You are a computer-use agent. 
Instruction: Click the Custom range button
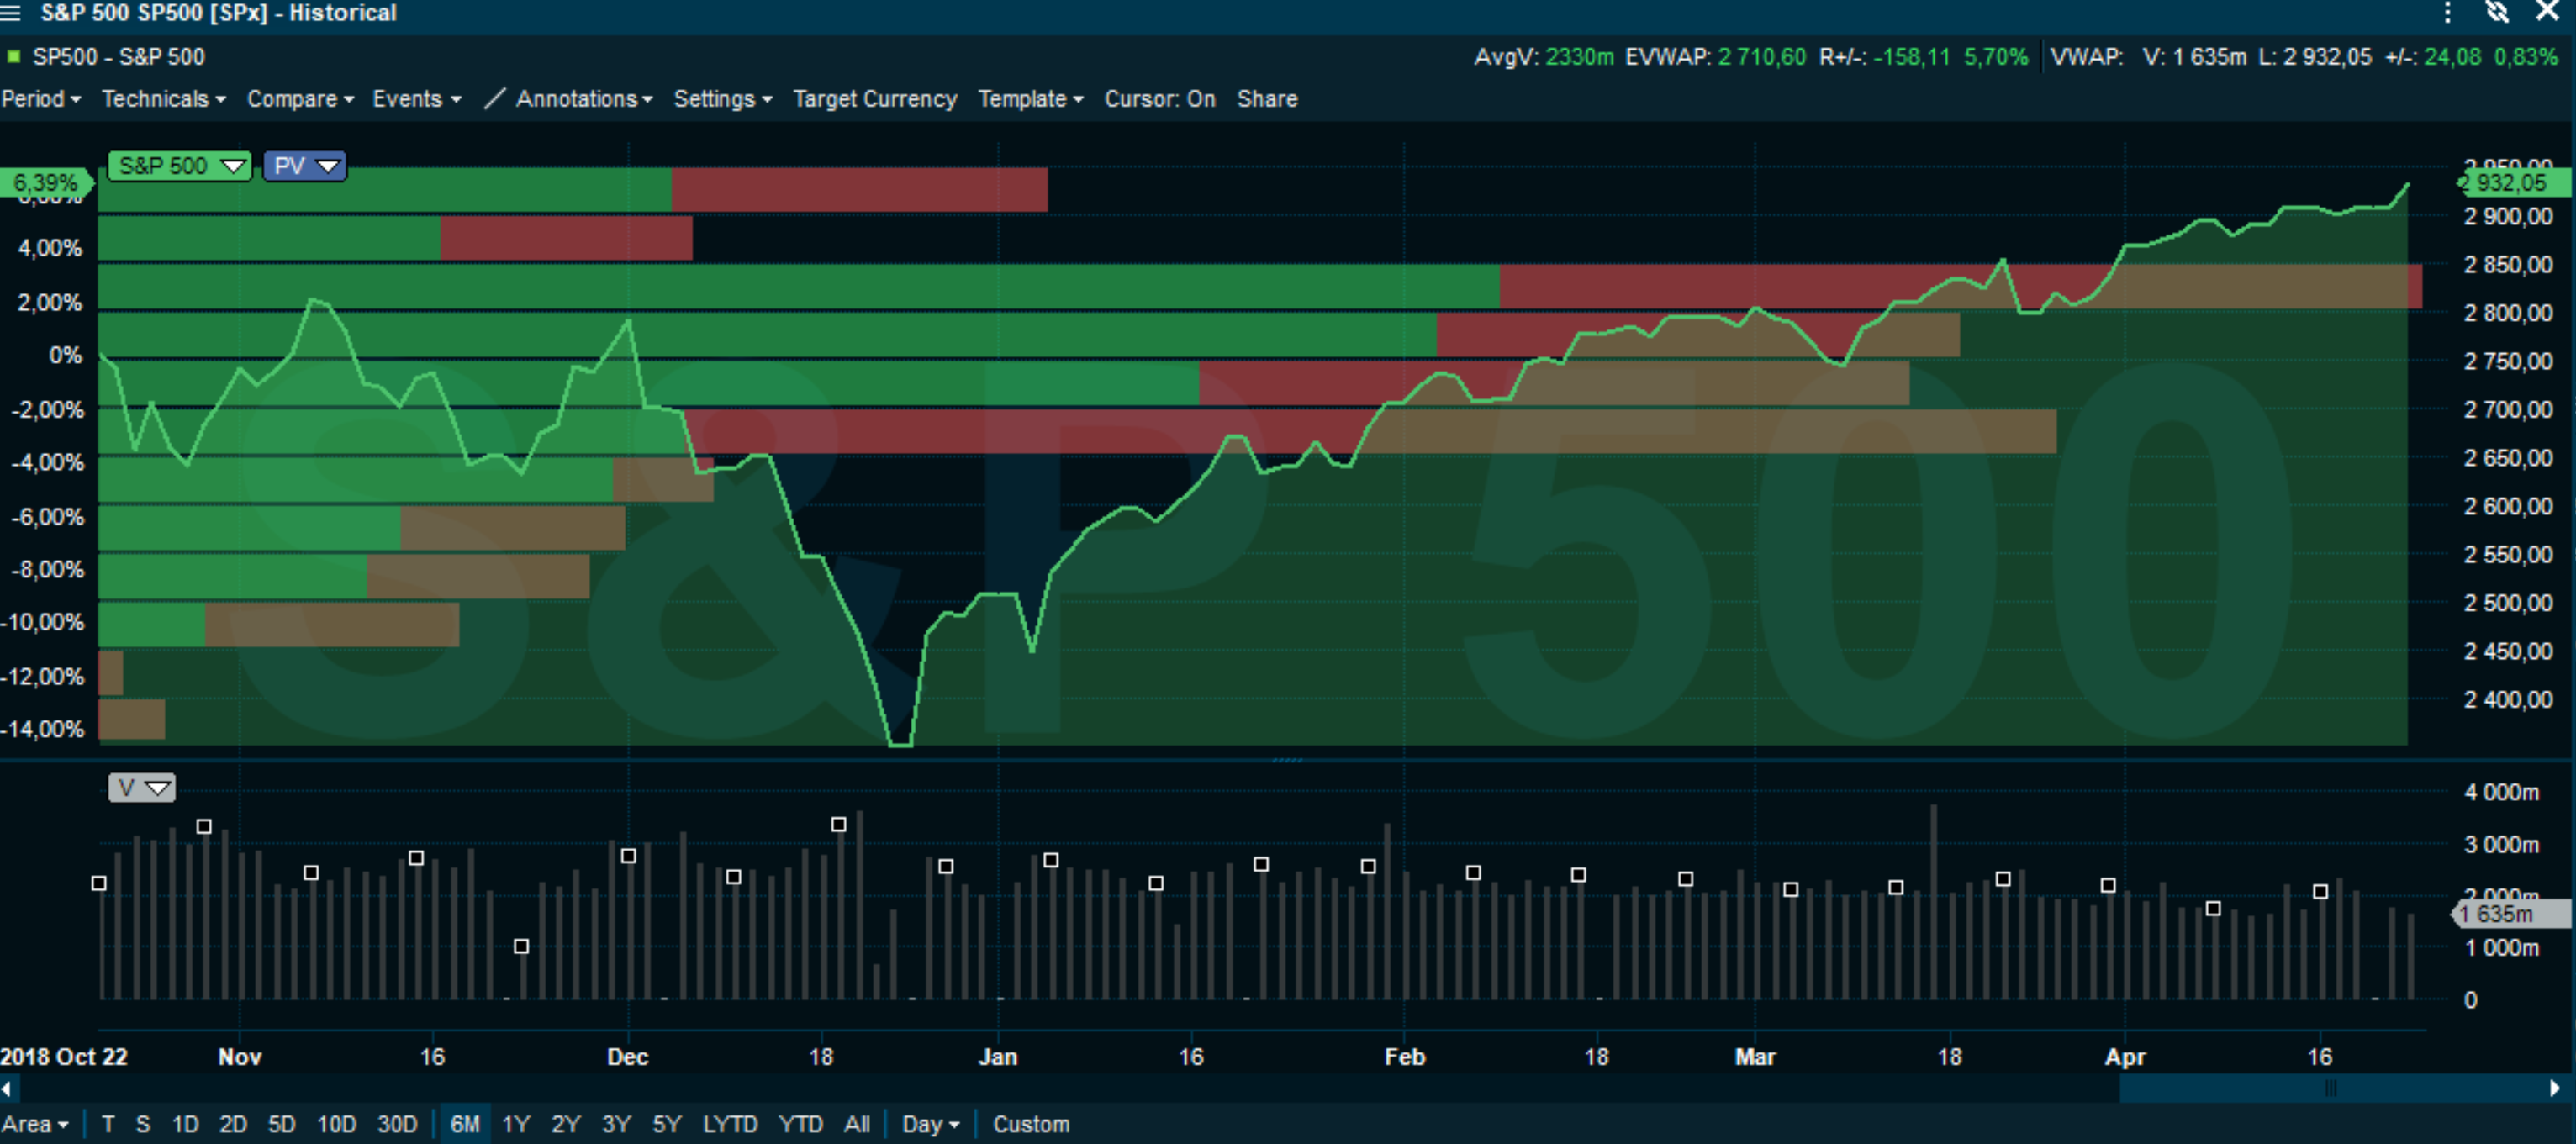(1031, 1124)
